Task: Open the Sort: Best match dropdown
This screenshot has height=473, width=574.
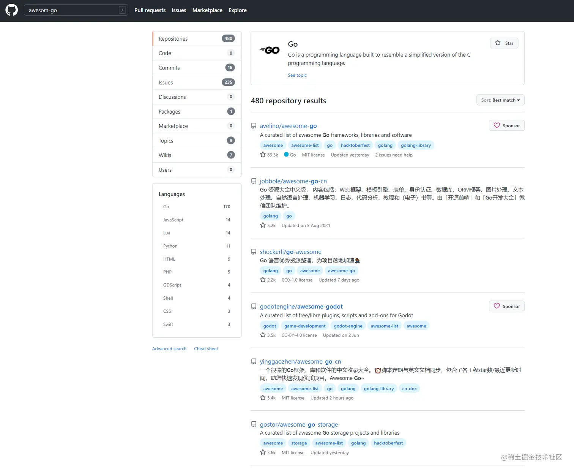Action: [500, 100]
